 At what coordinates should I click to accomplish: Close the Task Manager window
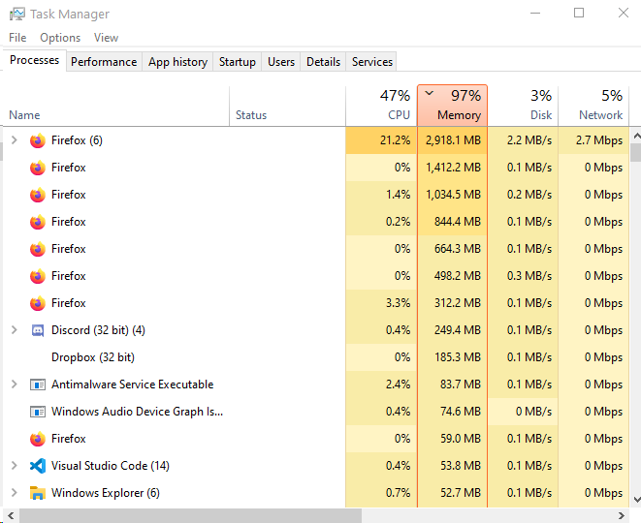coord(623,13)
